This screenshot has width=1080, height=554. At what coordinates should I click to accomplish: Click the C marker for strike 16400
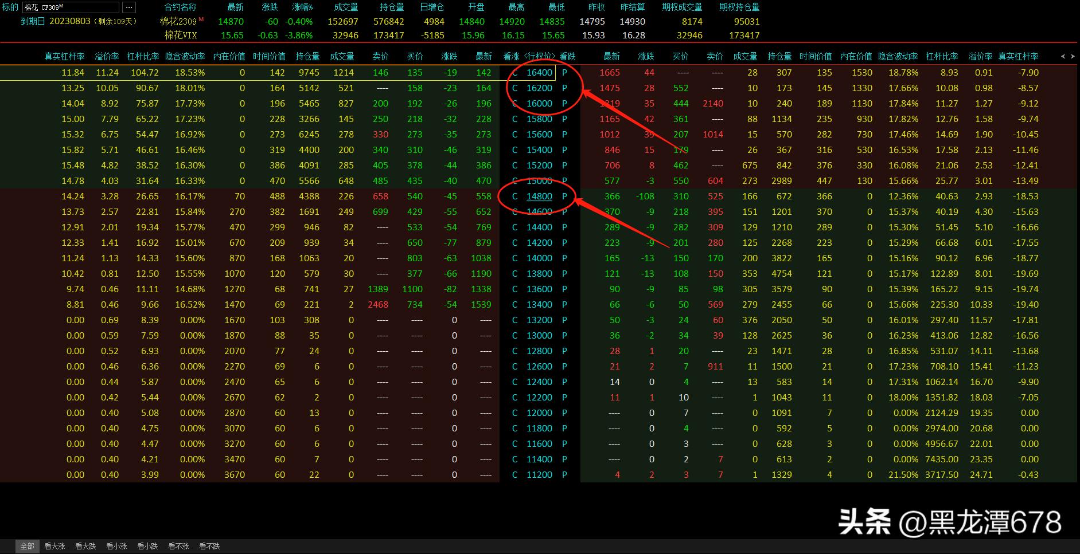pyautogui.click(x=514, y=73)
